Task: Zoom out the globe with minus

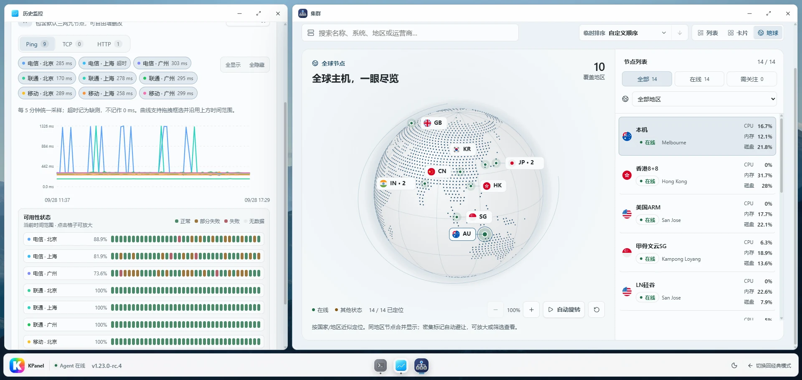Action: pos(495,310)
